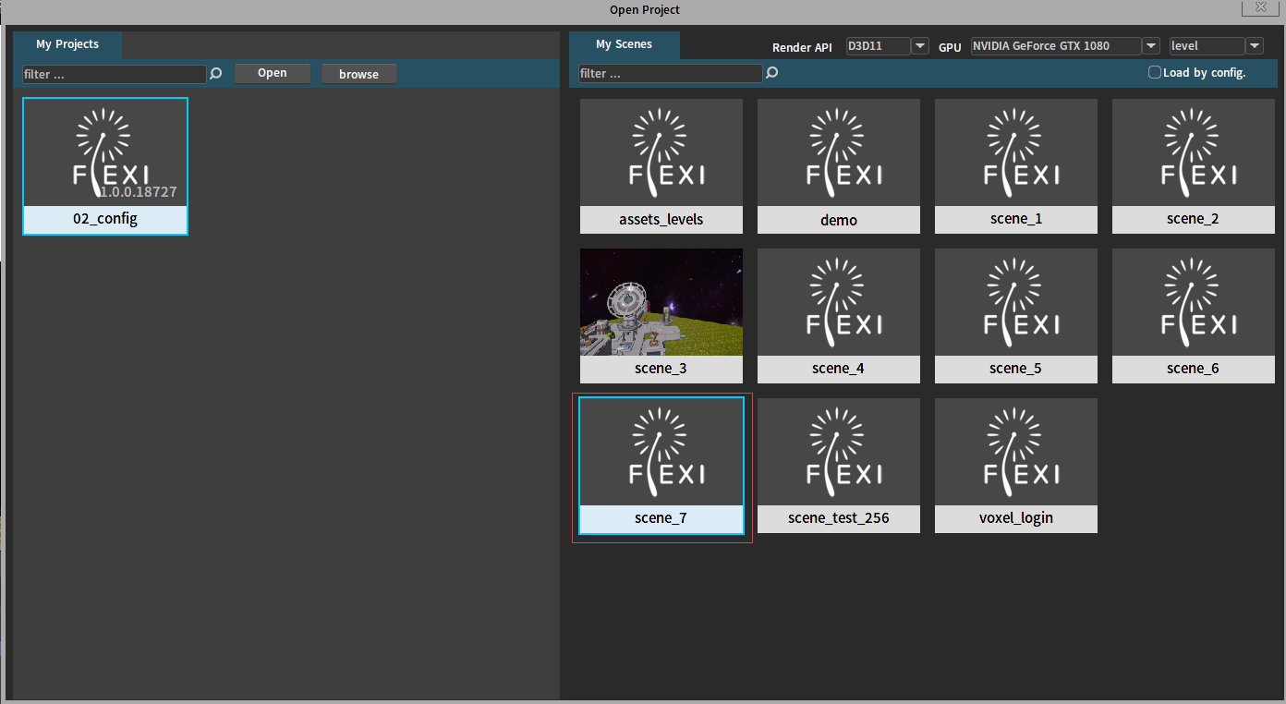Click the browse button
The height and width of the screenshot is (704, 1286).
point(358,74)
